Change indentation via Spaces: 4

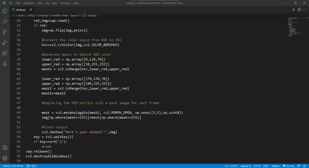[x=245, y=166]
